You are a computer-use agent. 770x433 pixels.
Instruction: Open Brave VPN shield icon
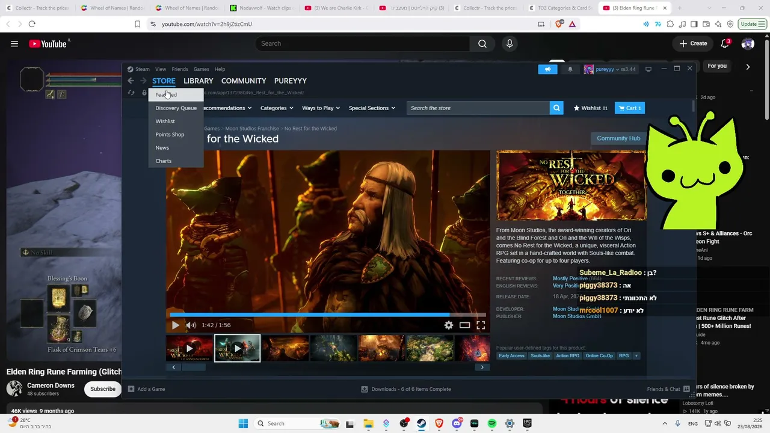pyautogui.click(x=730, y=24)
